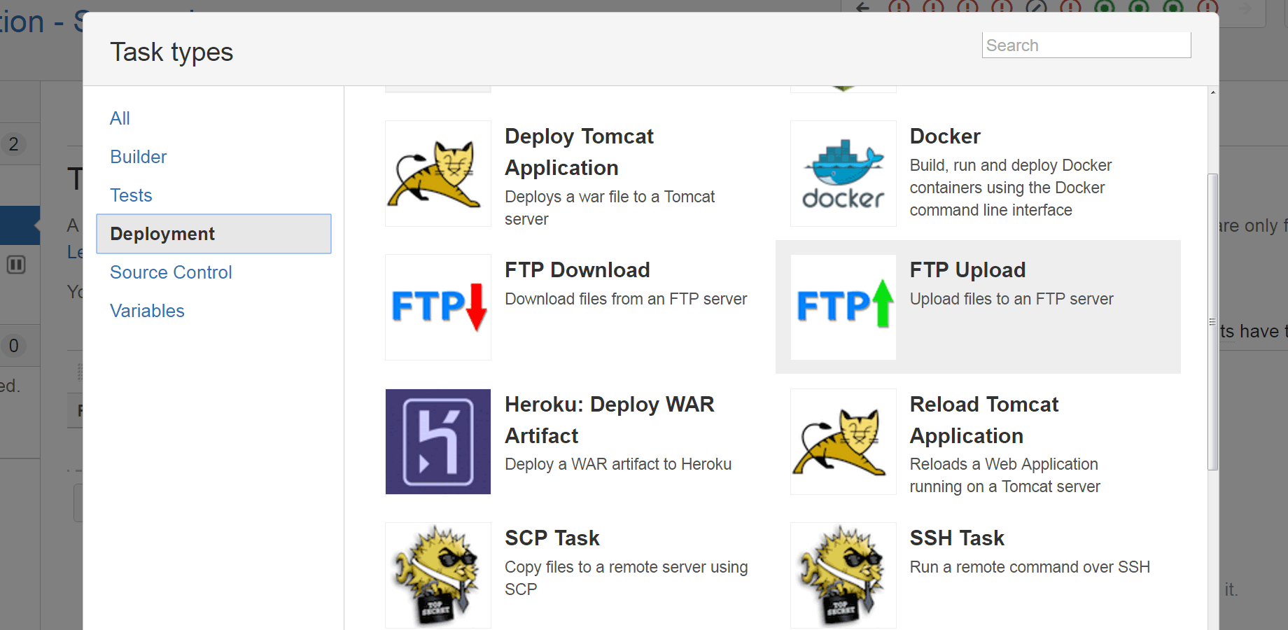1288x630 pixels.
Task: Click the '2' count badge in background page
Action: click(13, 144)
